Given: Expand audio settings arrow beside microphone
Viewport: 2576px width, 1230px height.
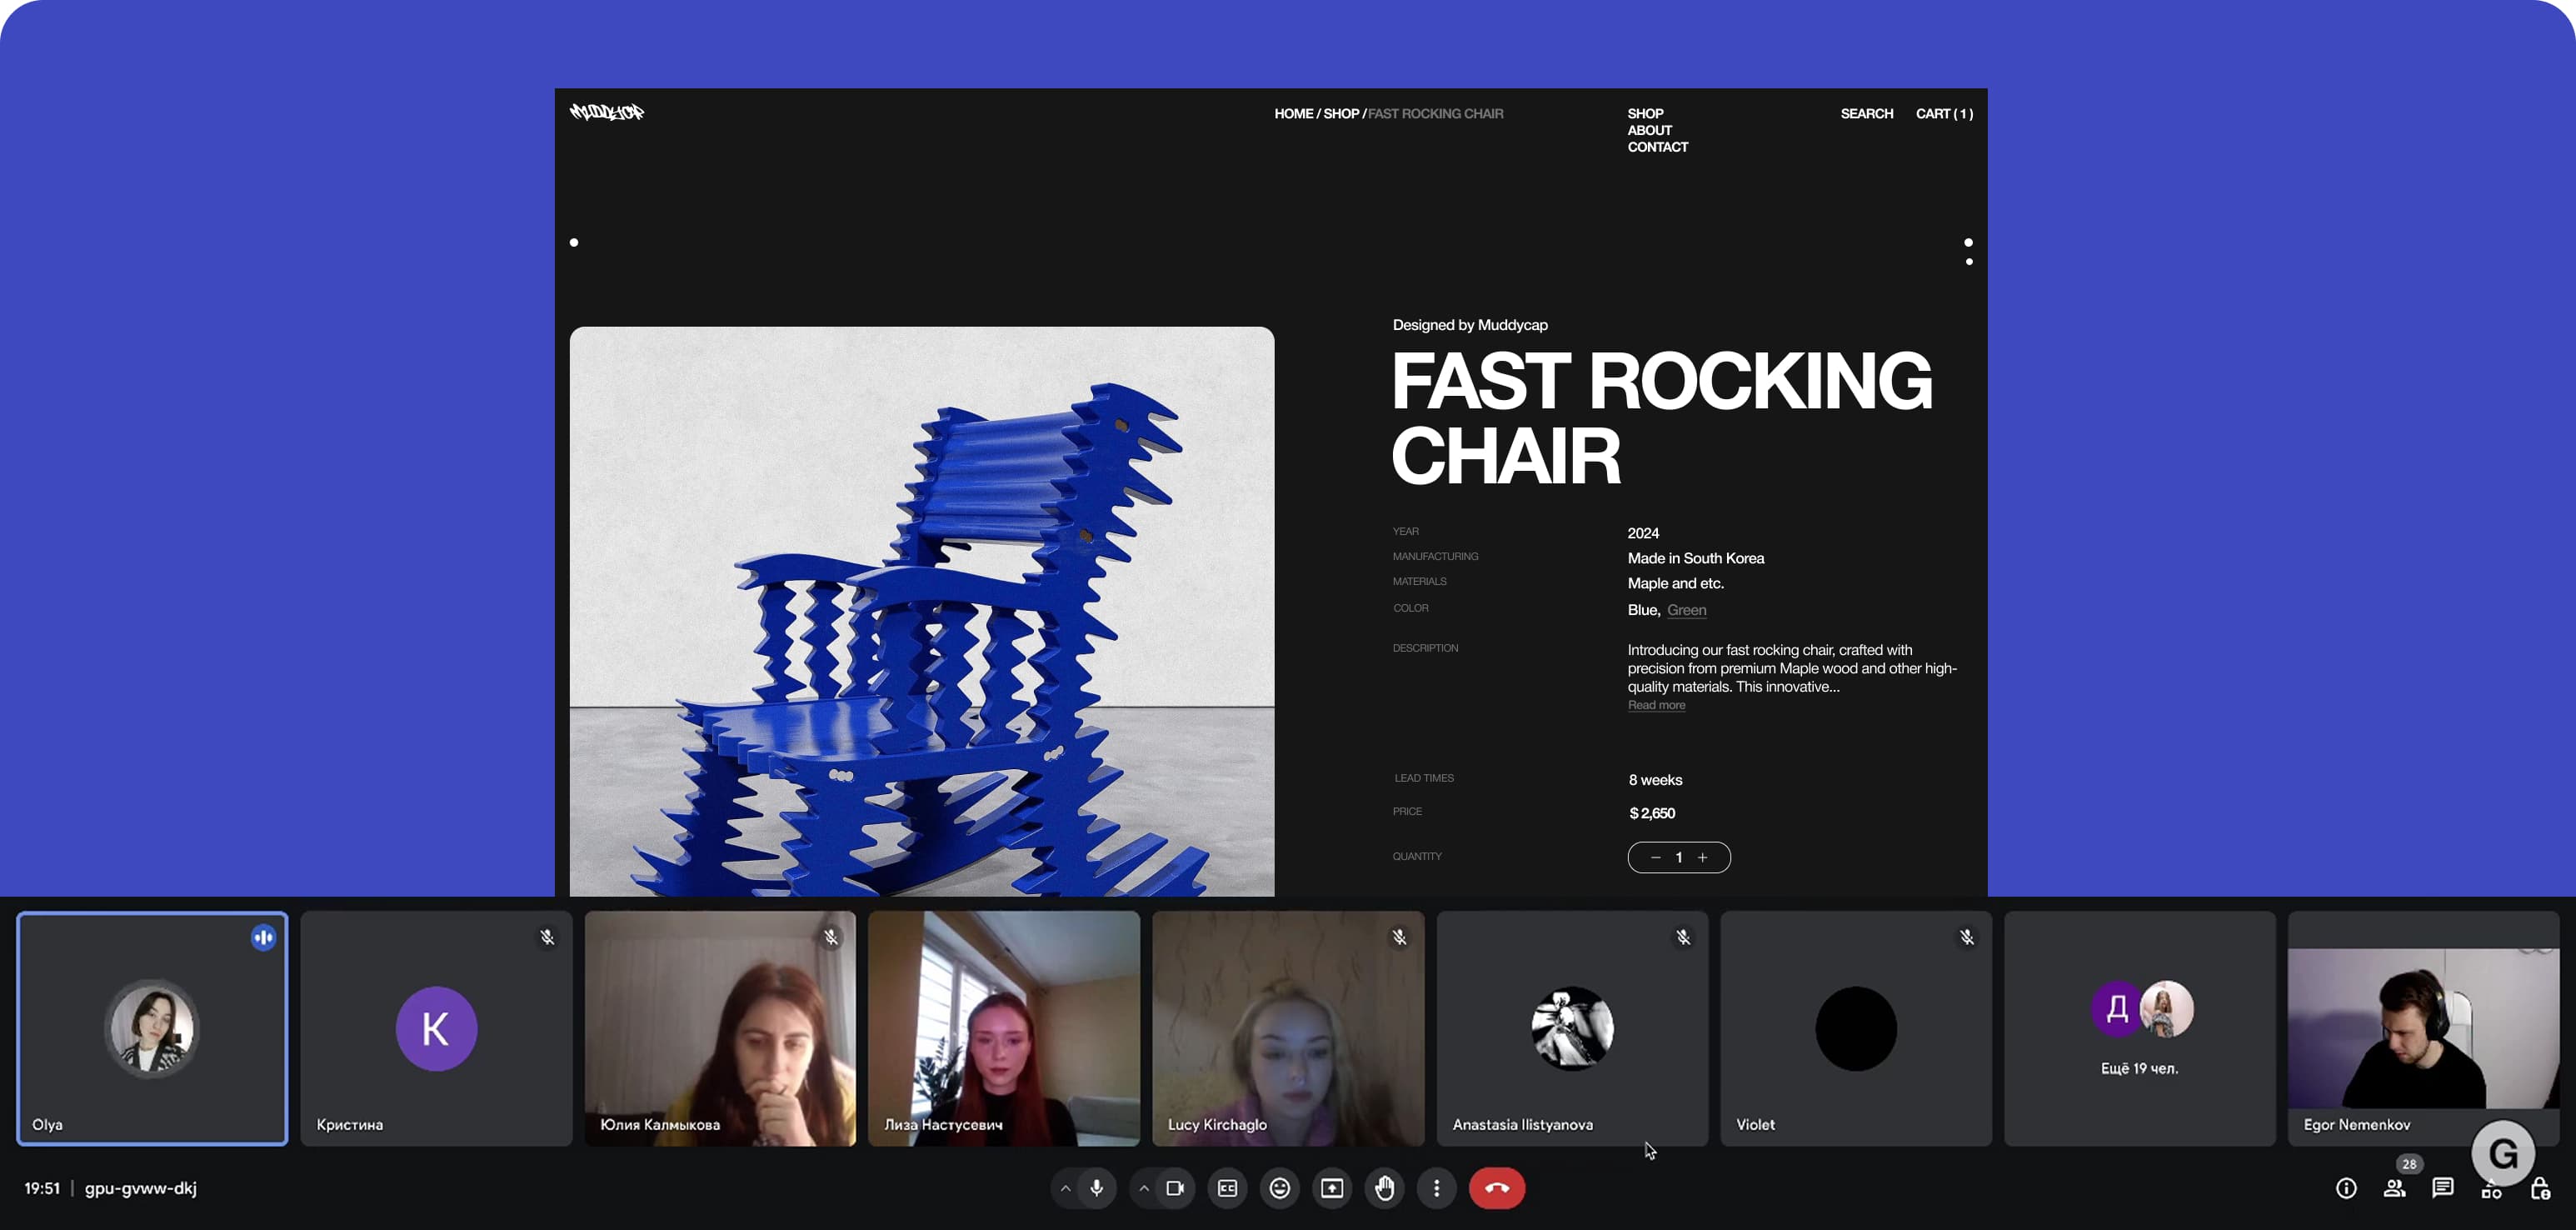Looking at the screenshot, I should (x=1065, y=1188).
